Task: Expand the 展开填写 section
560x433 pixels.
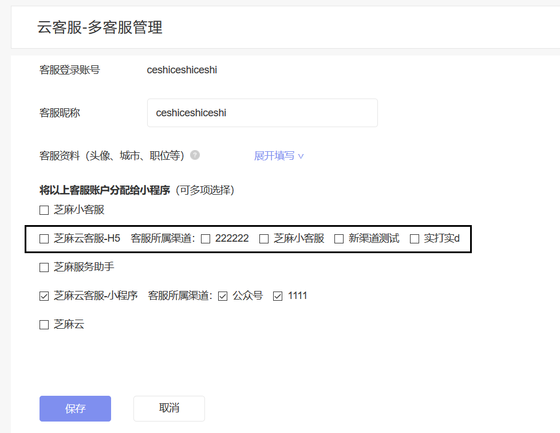Action: pos(279,156)
